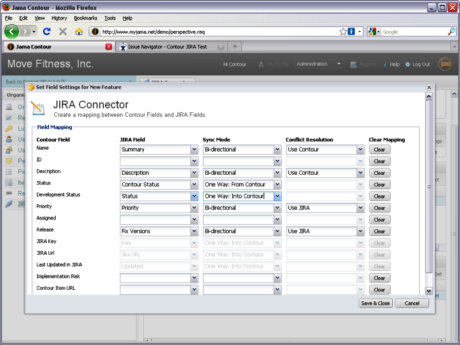Click the JIRA Connector notepad icon

pos(37,108)
